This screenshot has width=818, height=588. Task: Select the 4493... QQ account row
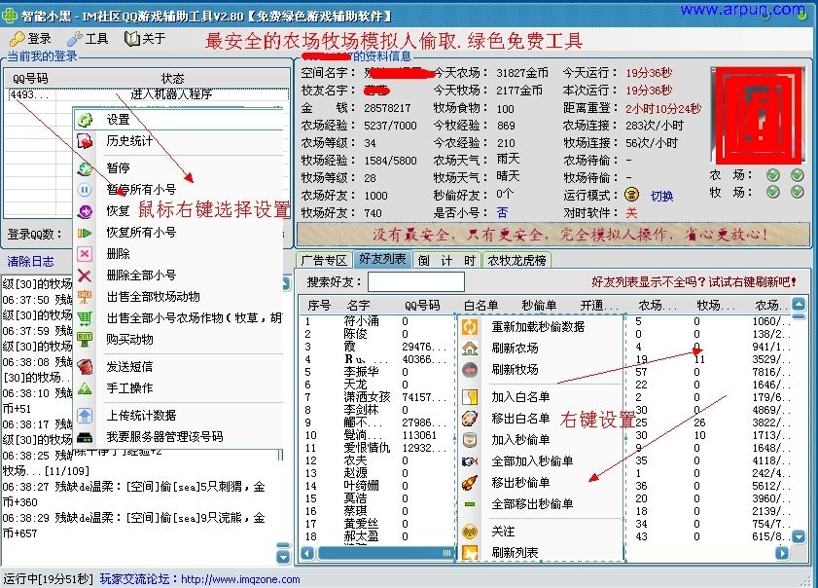148,94
